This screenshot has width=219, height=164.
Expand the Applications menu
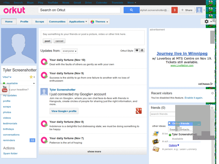pyautogui.click(x=78, y=22)
